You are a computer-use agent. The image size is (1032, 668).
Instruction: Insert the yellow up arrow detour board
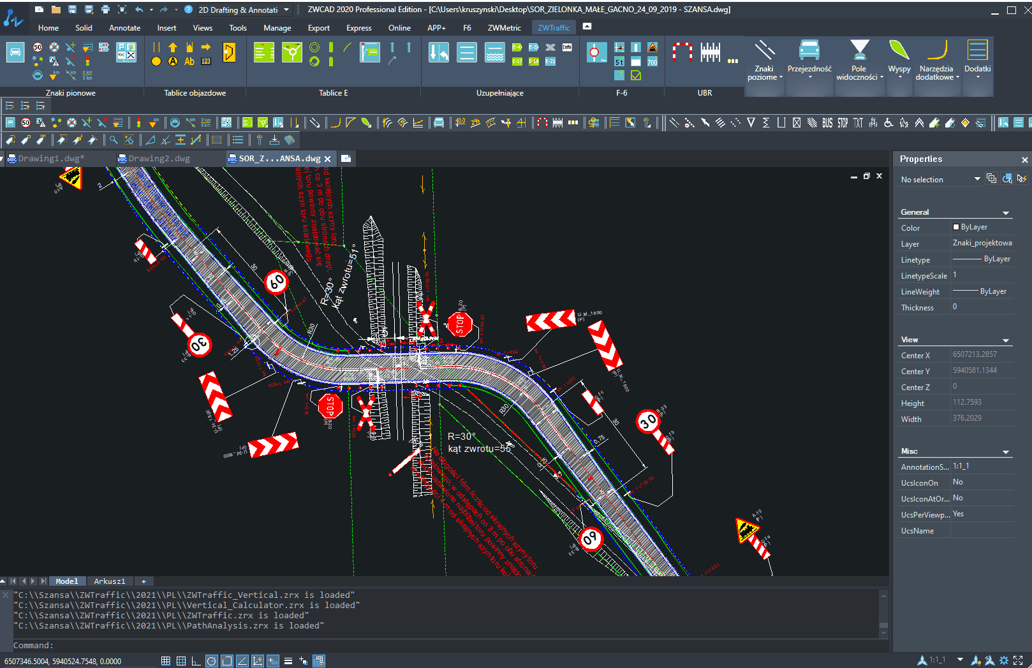173,47
